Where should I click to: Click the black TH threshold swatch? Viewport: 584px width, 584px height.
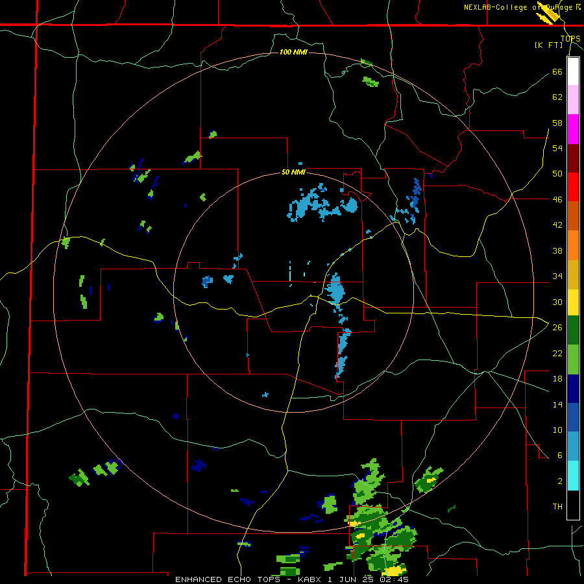[x=573, y=505]
